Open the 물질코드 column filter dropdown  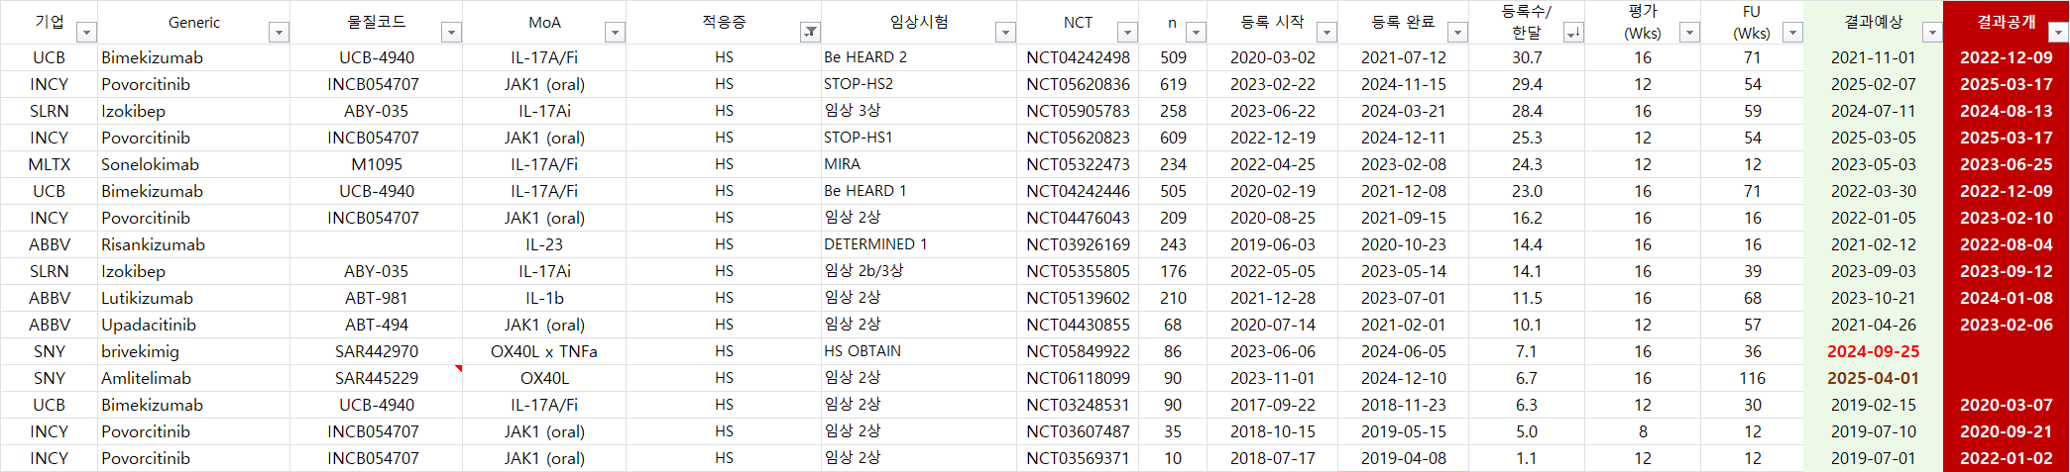point(452,33)
